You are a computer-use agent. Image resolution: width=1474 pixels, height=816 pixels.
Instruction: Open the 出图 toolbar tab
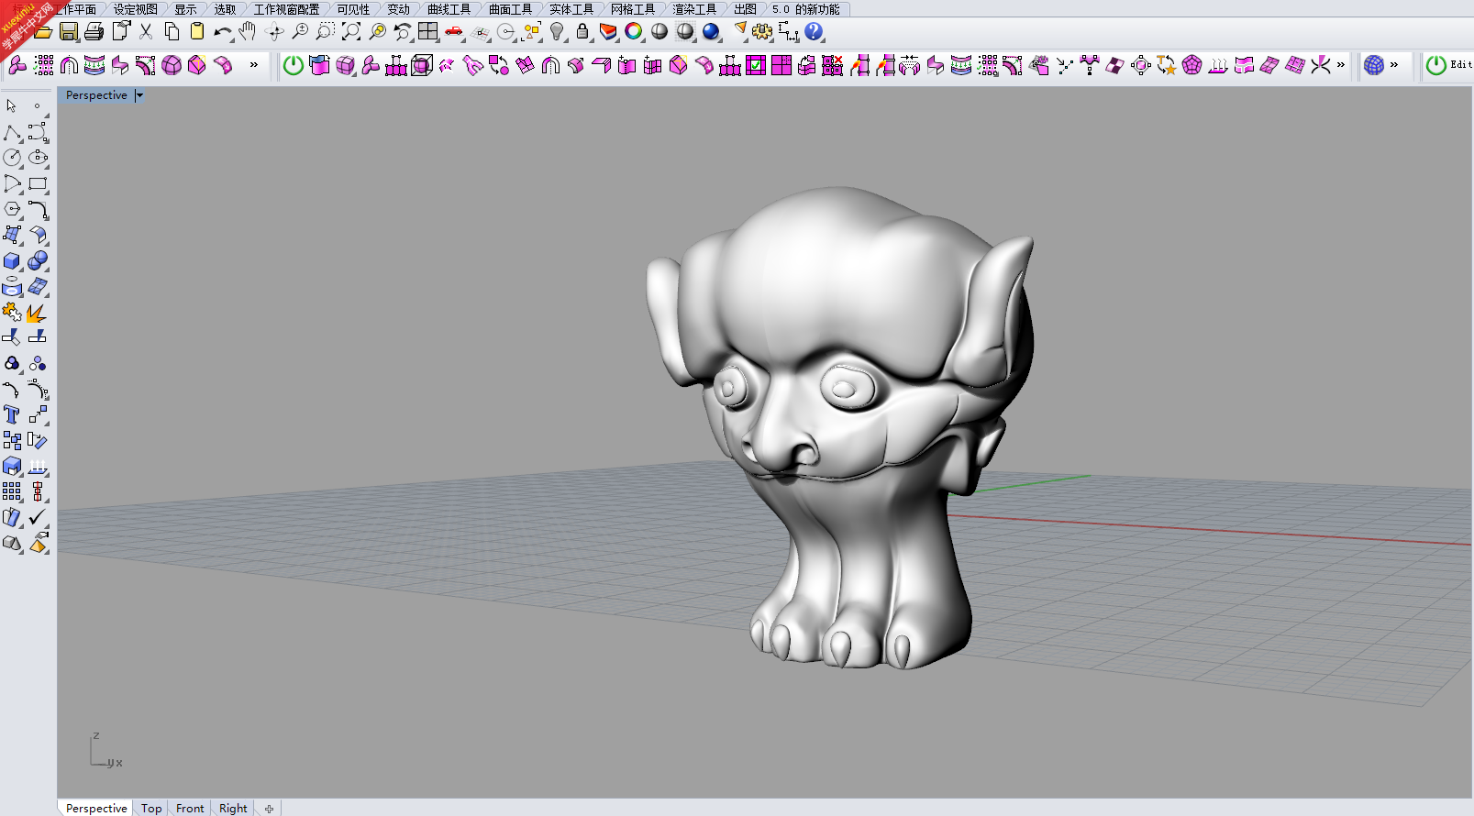[745, 9]
